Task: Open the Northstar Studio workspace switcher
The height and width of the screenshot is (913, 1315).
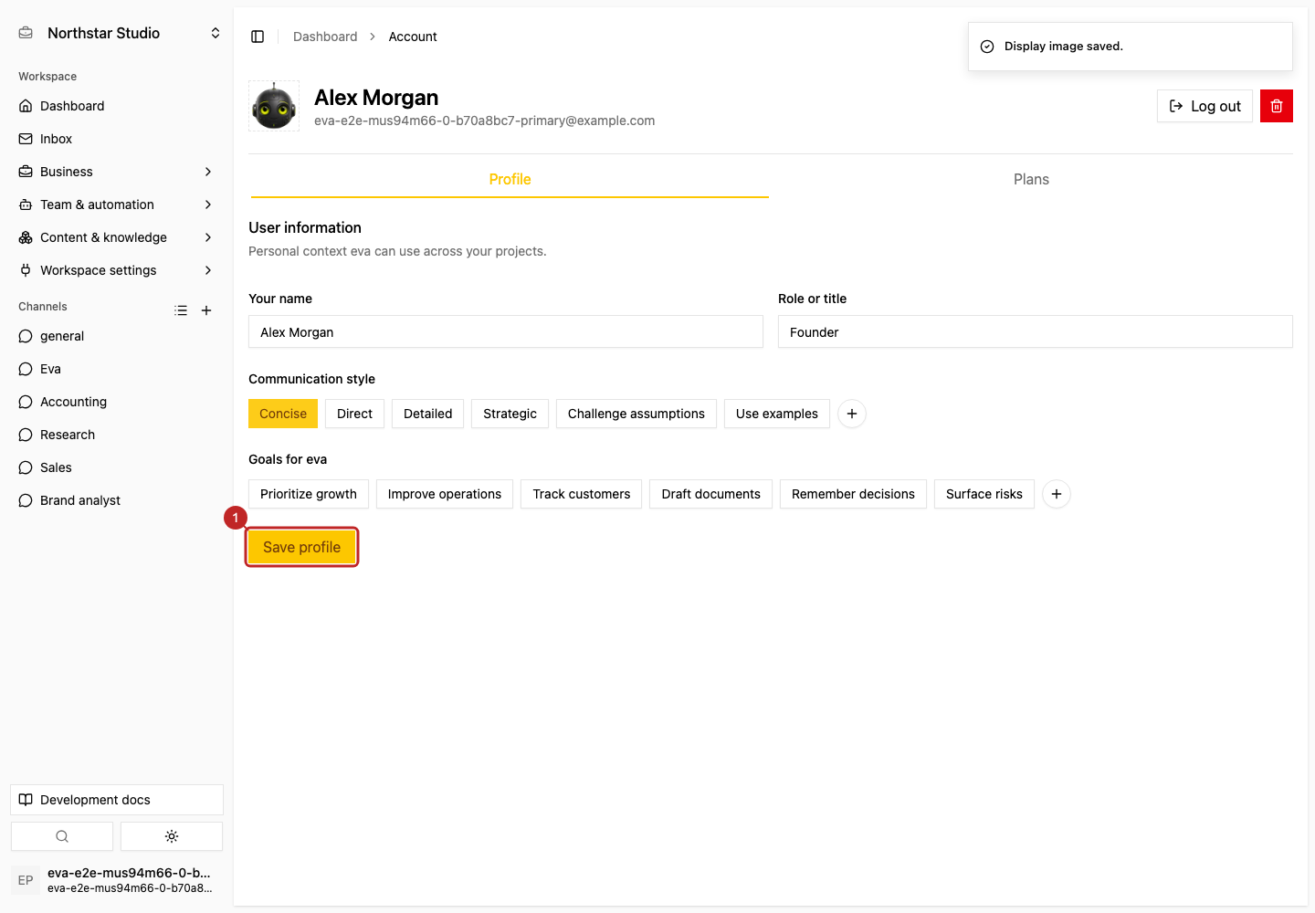Action: pyautogui.click(x=119, y=33)
